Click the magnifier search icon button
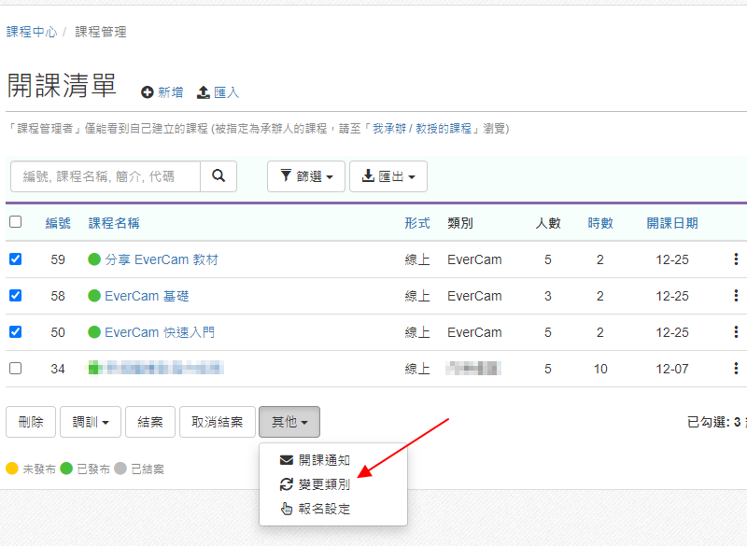Screen dimensions: 747x546 218,175
